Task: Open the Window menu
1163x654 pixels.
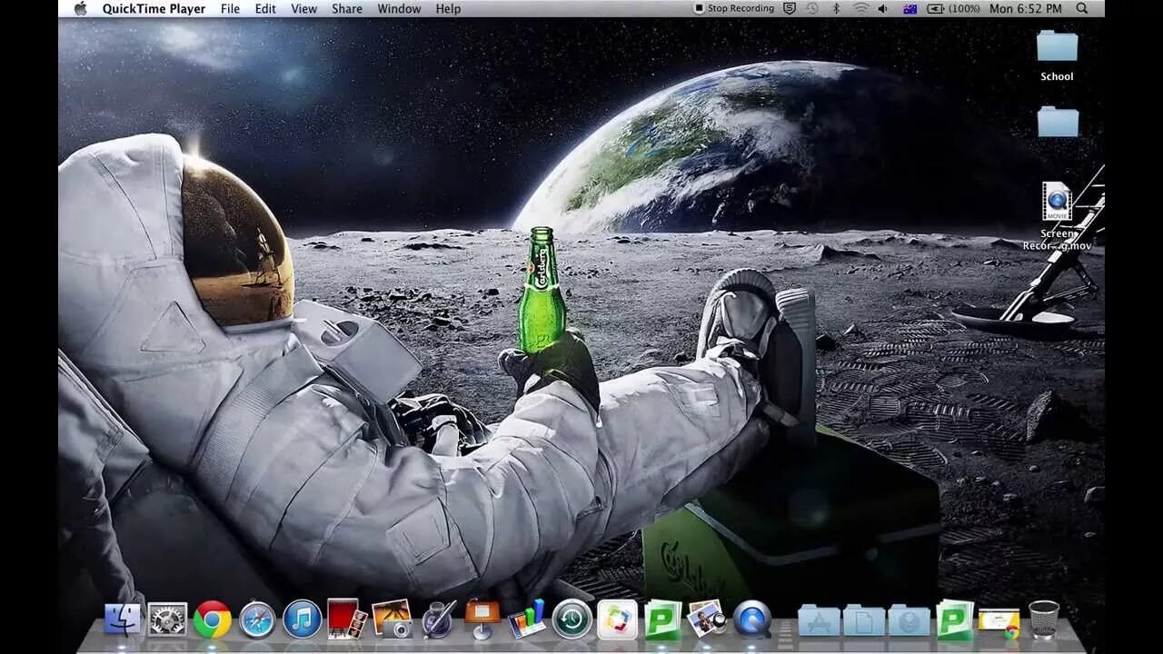Action: click(399, 8)
